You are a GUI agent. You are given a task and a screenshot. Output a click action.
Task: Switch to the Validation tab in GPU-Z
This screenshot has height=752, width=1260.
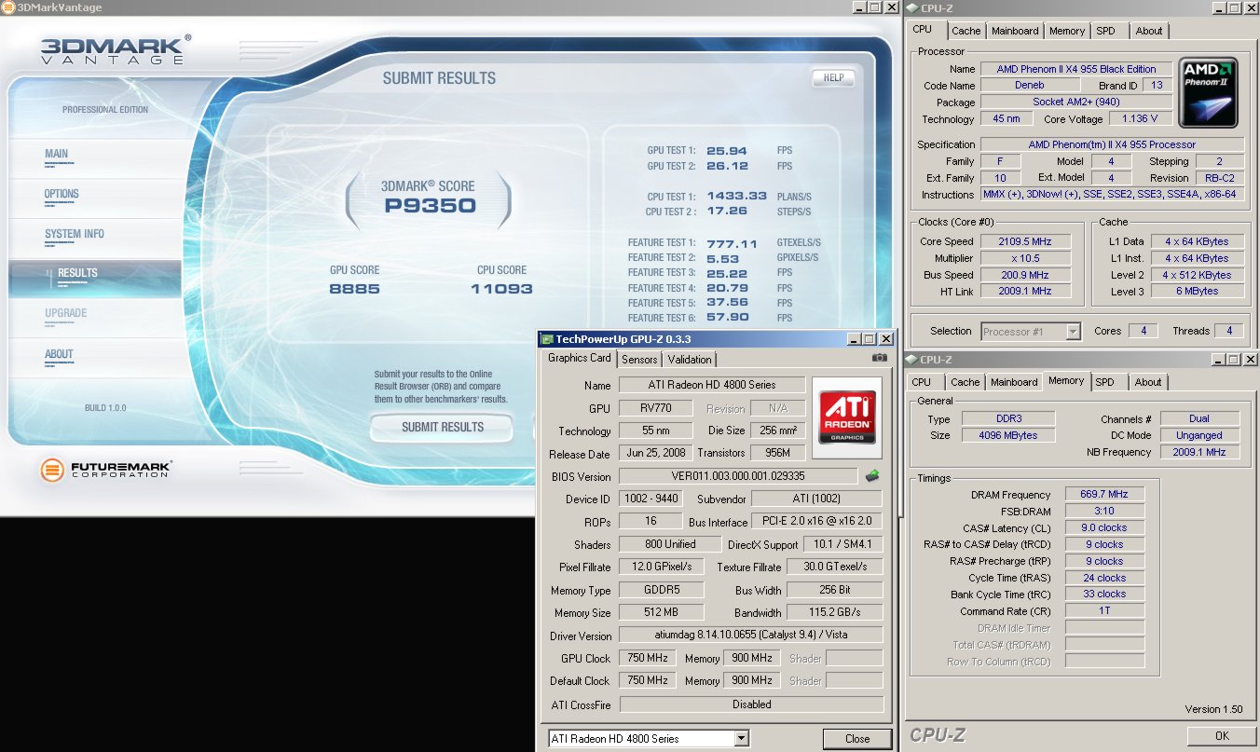pos(690,360)
